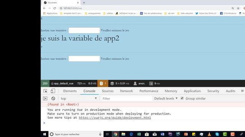Open the template html 5 bookmark folder
This screenshot has height=137, width=245.
[x=71, y=13]
